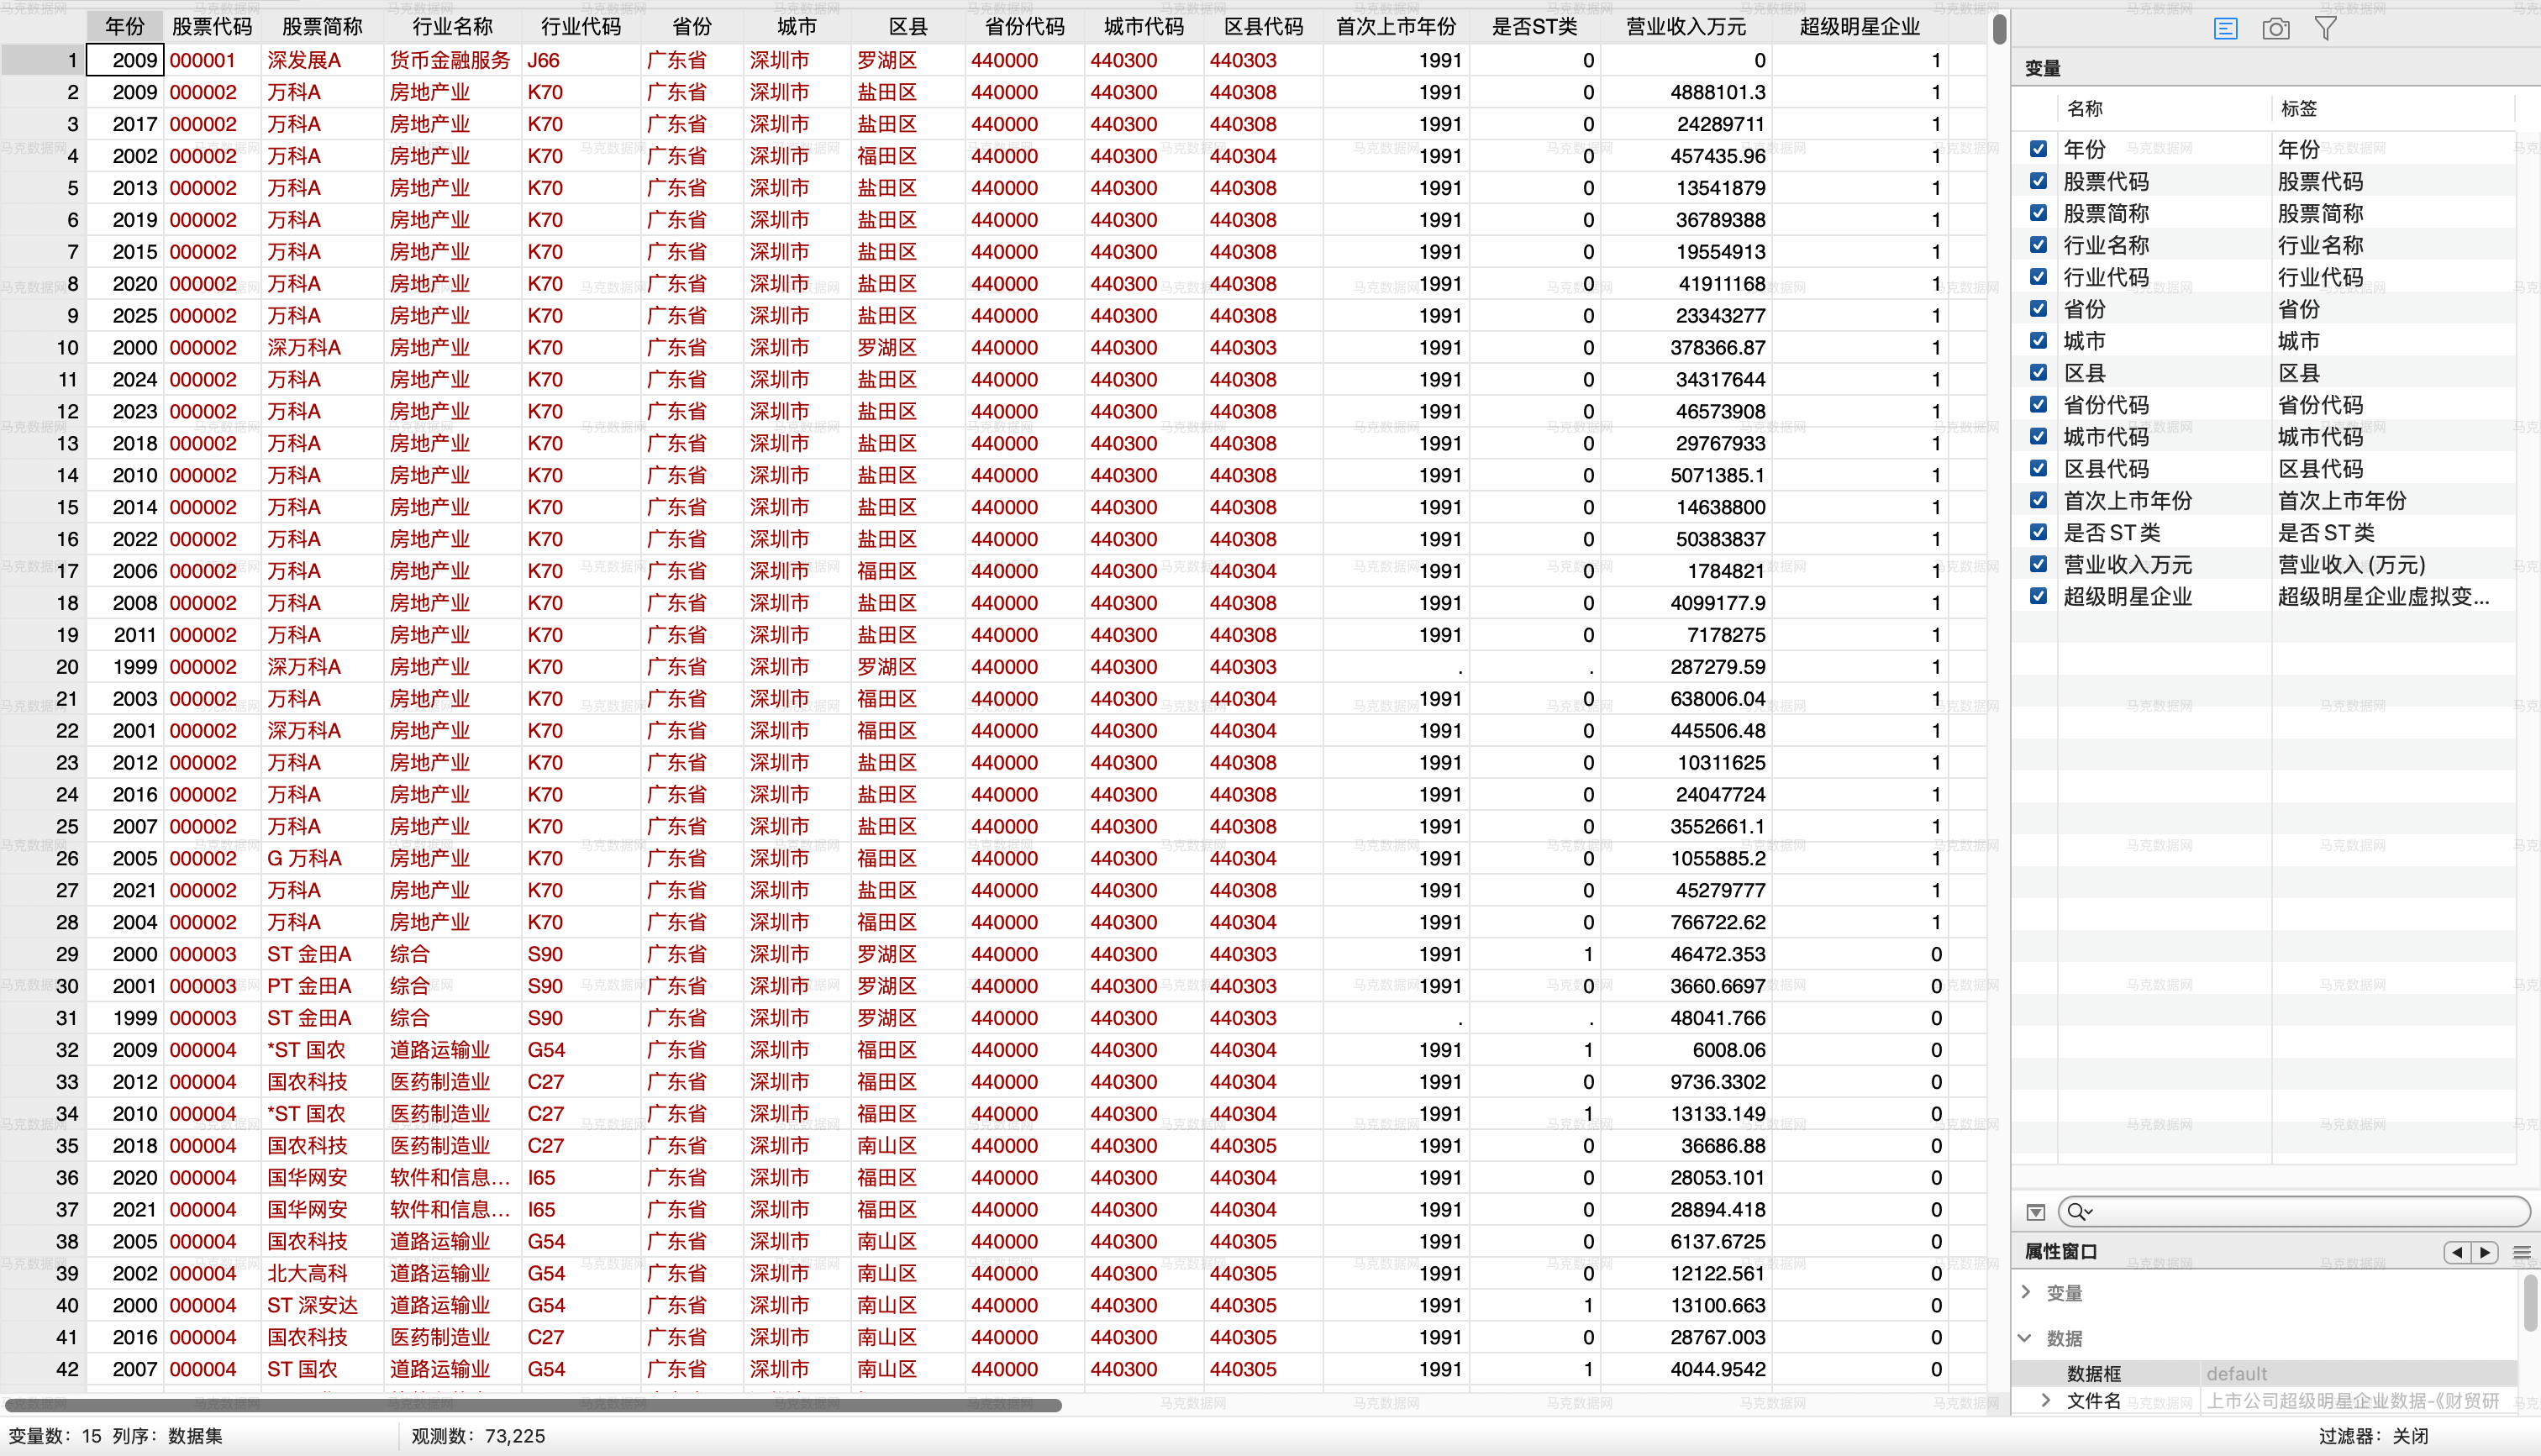Collapse the 数据 section in properties window
The width and height of the screenshot is (2541, 1456).
(2025, 1338)
